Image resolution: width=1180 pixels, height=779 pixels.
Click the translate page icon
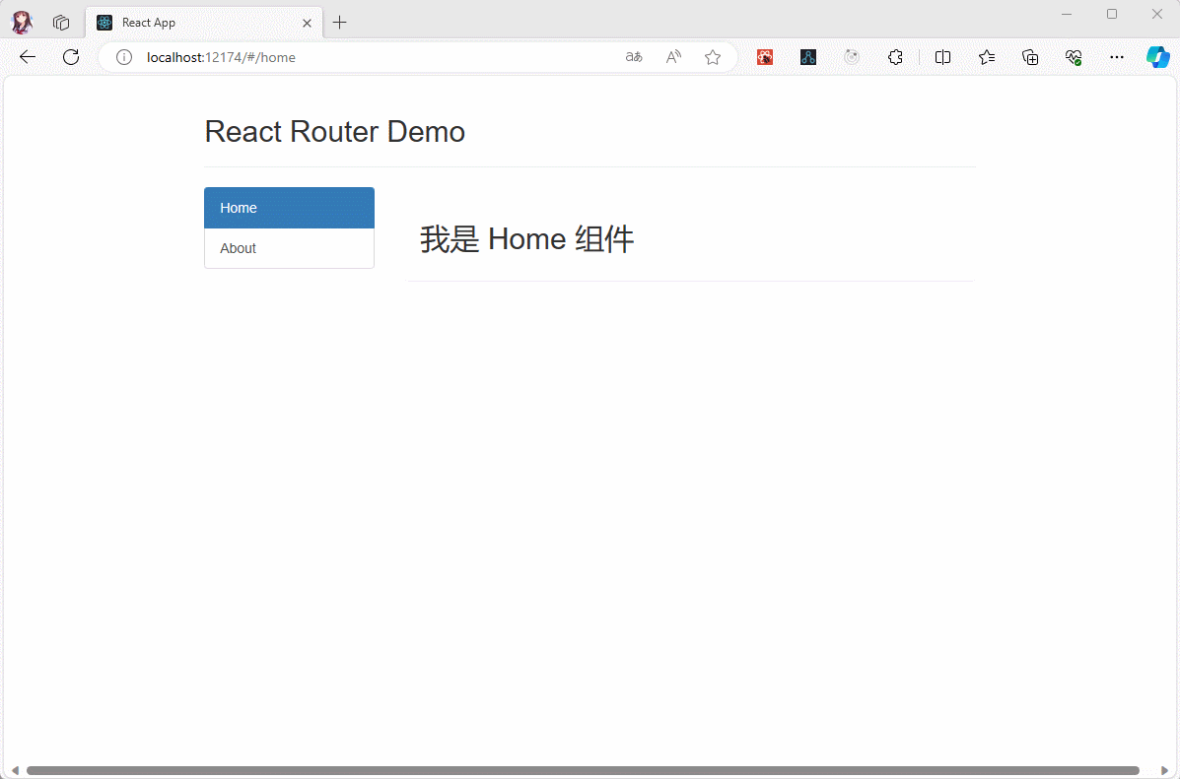634,57
